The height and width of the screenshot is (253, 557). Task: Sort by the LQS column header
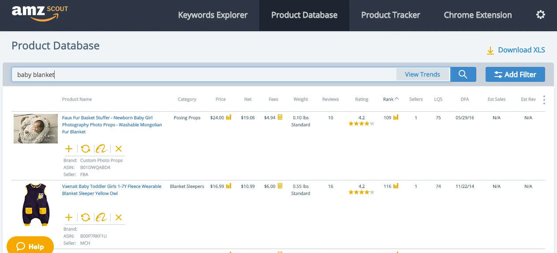[x=438, y=99]
